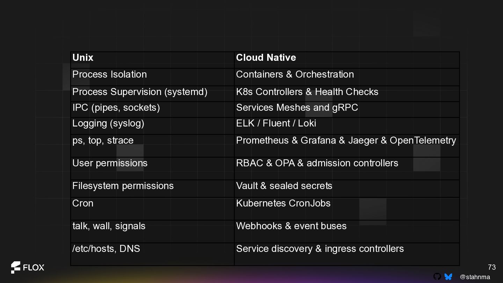Click Vault & sealed secrets cell
This screenshot has width=503, height=283.
click(347, 189)
